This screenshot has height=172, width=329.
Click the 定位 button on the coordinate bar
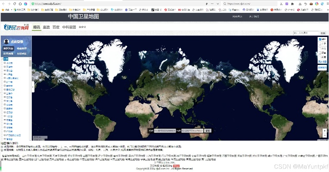click(208, 131)
